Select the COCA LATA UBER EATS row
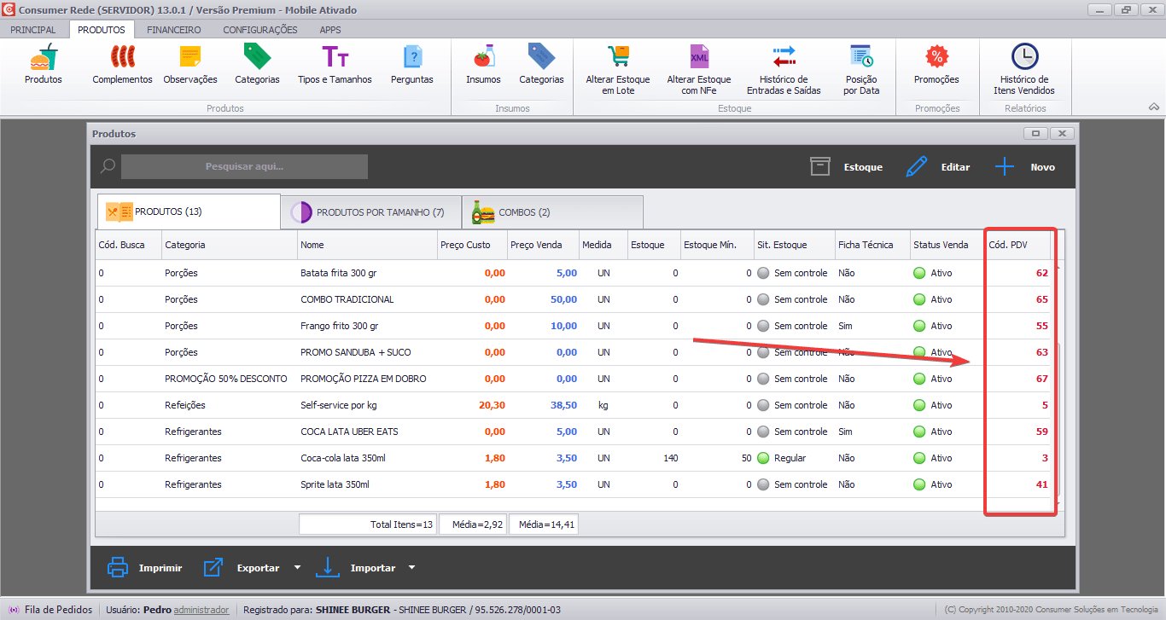1166x620 pixels. pos(573,432)
